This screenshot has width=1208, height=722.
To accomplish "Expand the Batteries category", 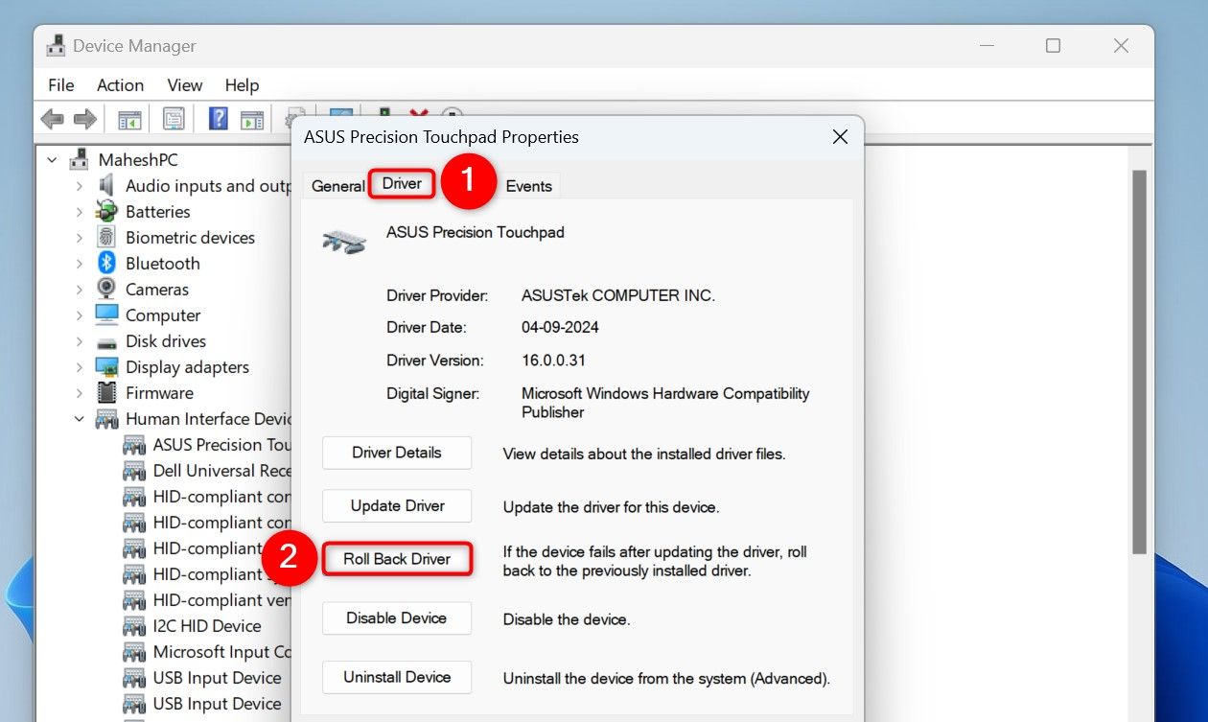I will 80,212.
